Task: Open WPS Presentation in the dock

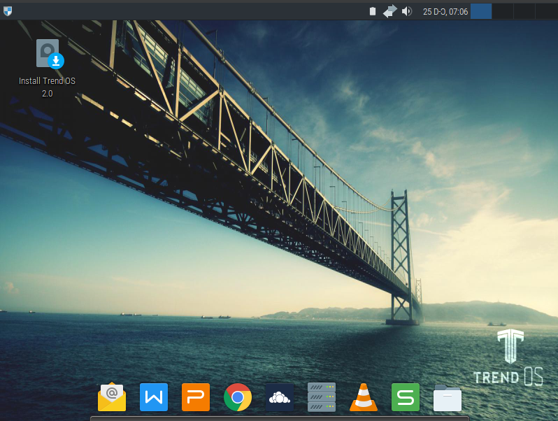Action: [196, 397]
